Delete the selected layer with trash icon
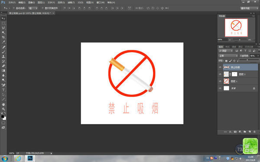 pos(254,132)
